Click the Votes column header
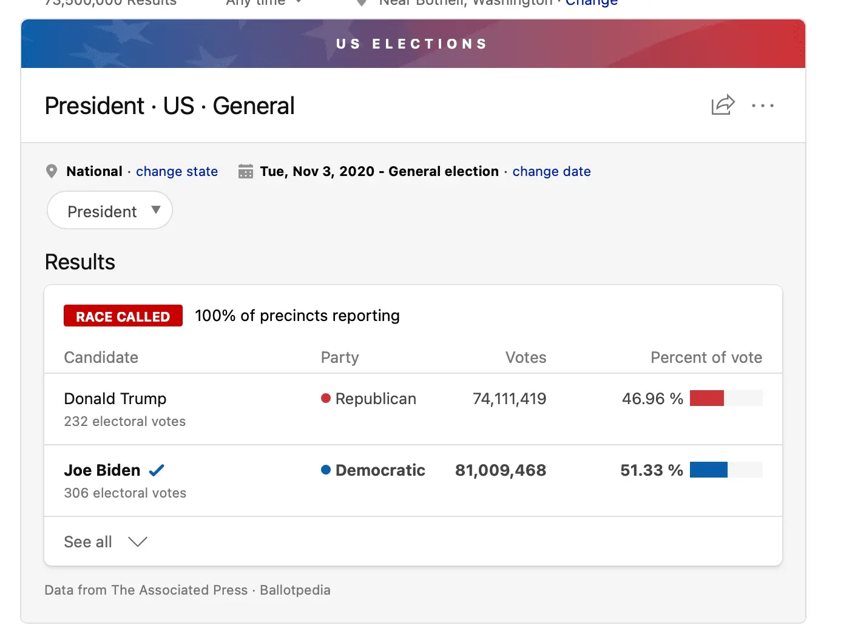 point(526,357)
